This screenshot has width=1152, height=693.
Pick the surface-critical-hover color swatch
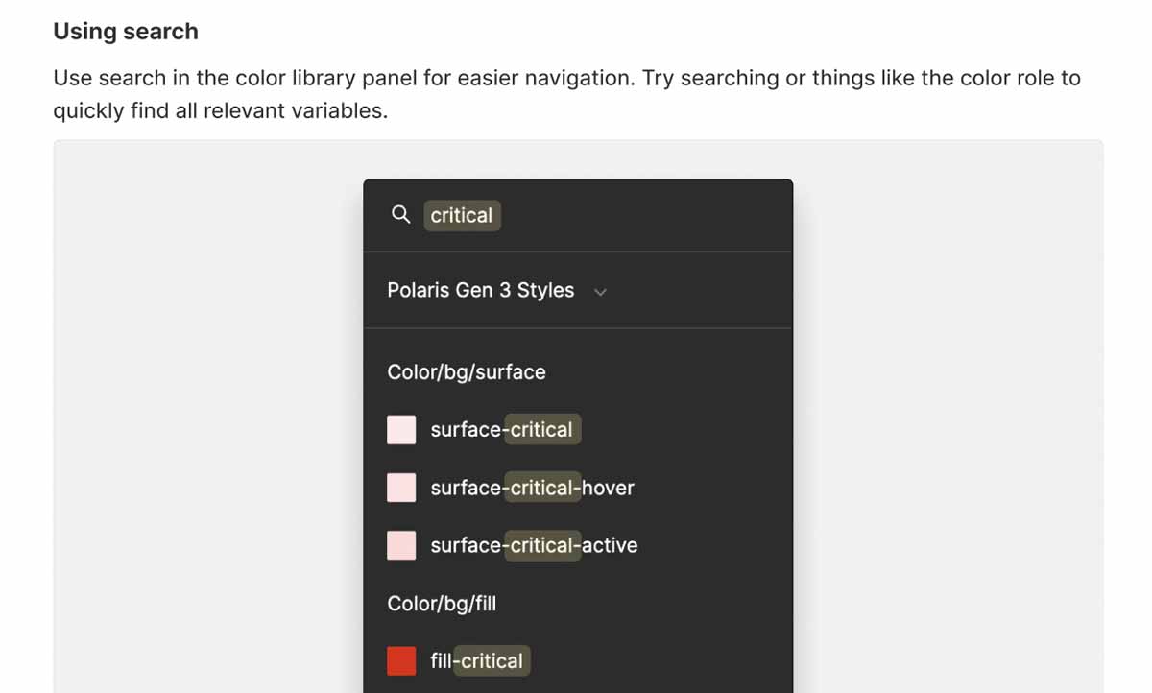click(x=401, y=488)
